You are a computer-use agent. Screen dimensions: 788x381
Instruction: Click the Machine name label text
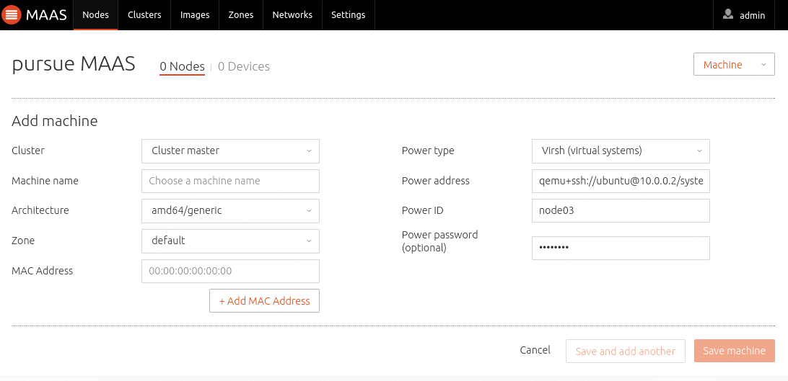[x=45, y=181]
